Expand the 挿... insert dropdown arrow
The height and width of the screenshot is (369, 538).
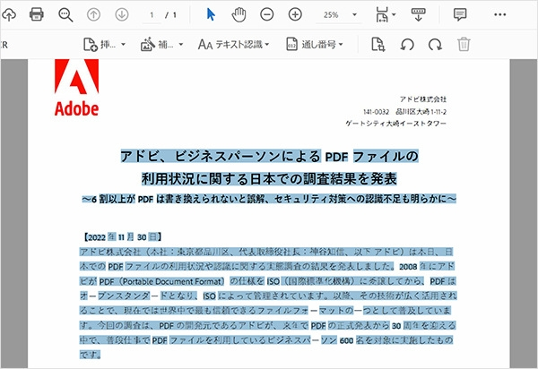click(123, 45)
